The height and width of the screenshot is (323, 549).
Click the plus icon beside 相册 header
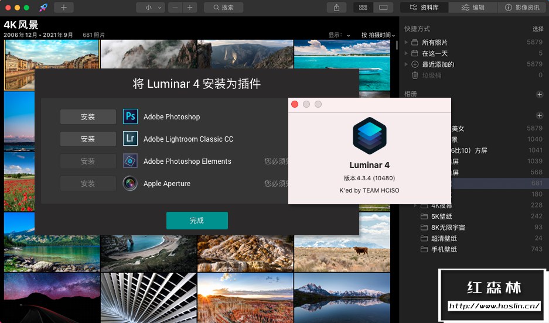click(x=540, y=94)
